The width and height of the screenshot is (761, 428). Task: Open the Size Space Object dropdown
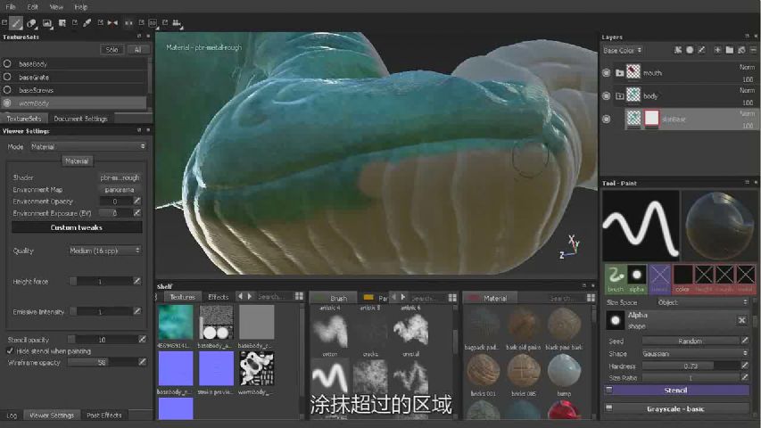tap(702, 302)
